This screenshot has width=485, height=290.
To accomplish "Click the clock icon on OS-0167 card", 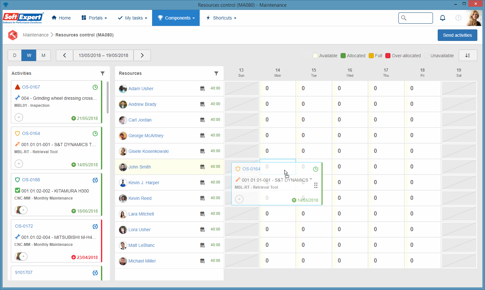I will coord(95,87).
